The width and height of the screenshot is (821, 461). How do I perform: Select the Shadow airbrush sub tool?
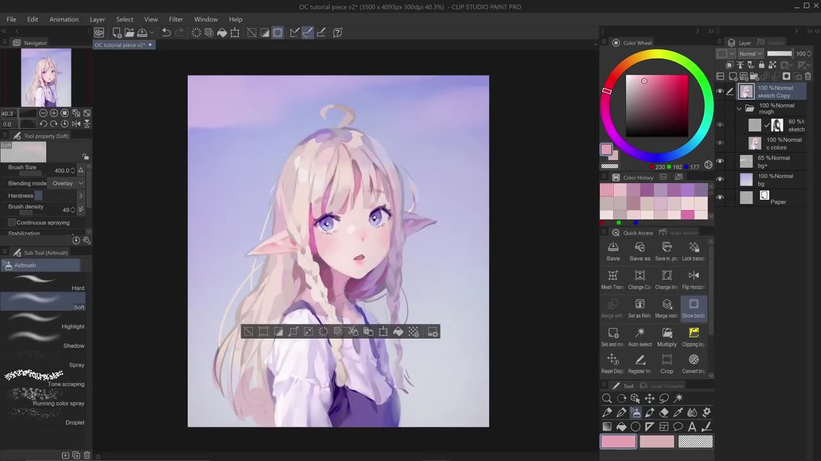(44, 340)
